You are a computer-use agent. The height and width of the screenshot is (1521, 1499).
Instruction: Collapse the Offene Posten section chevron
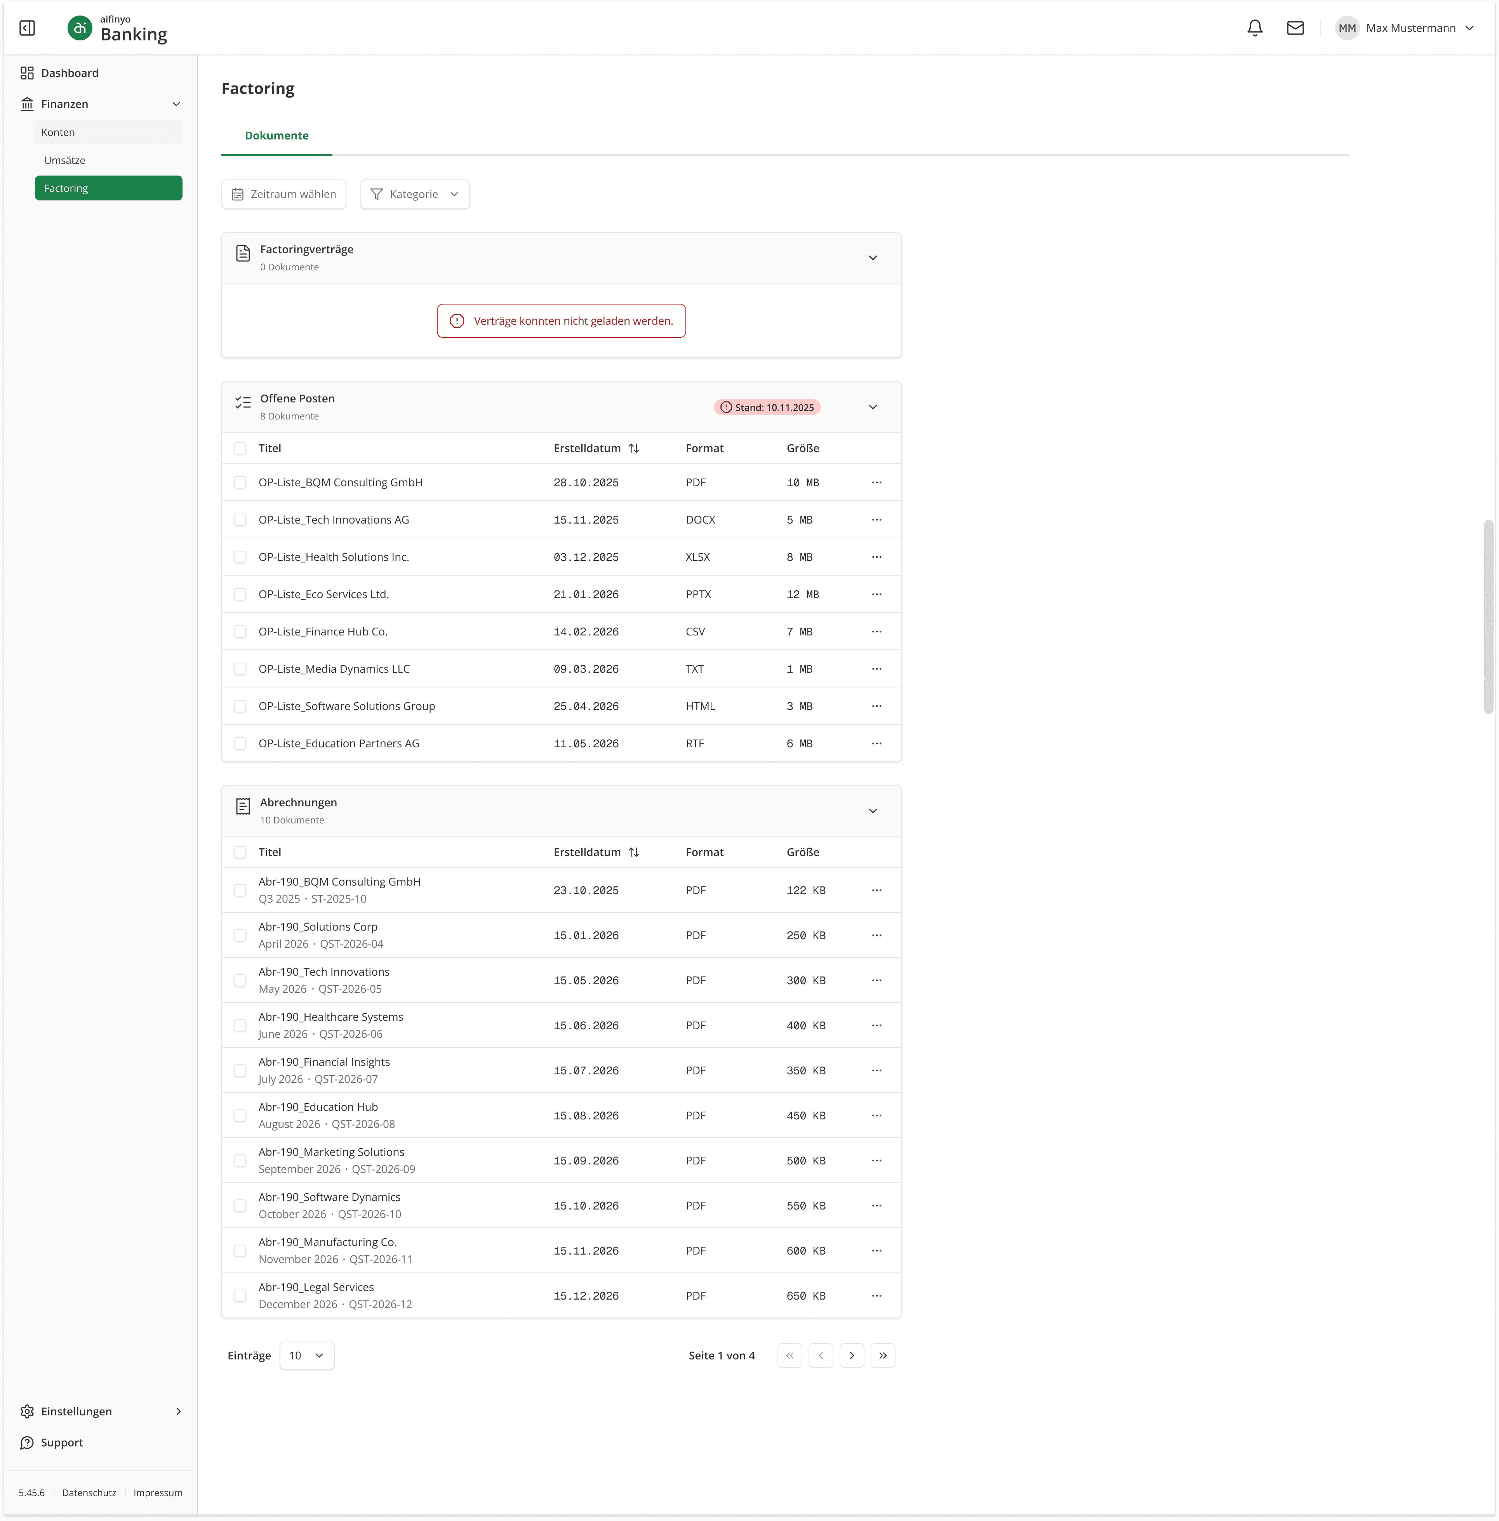coord(872,407)
